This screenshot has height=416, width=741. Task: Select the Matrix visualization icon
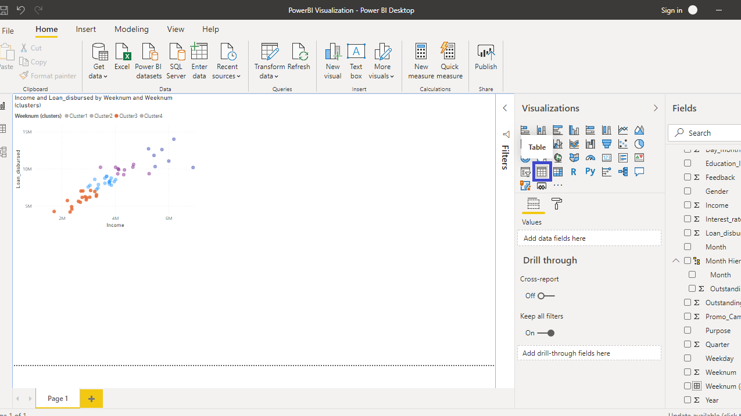click(x=558, y=172)
